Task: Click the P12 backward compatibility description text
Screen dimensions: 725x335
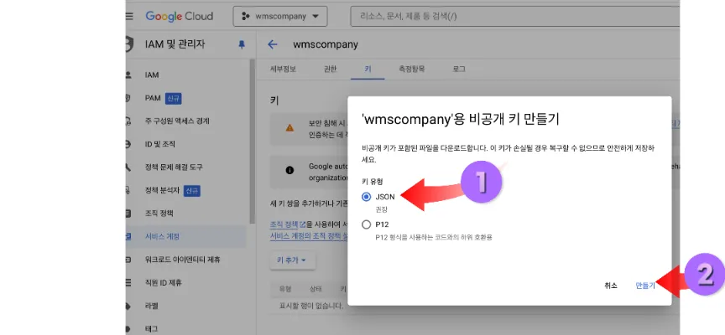Action: point(434,237)
